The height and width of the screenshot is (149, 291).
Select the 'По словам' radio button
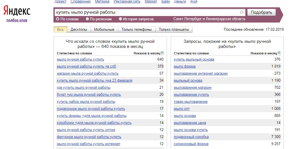58,19
